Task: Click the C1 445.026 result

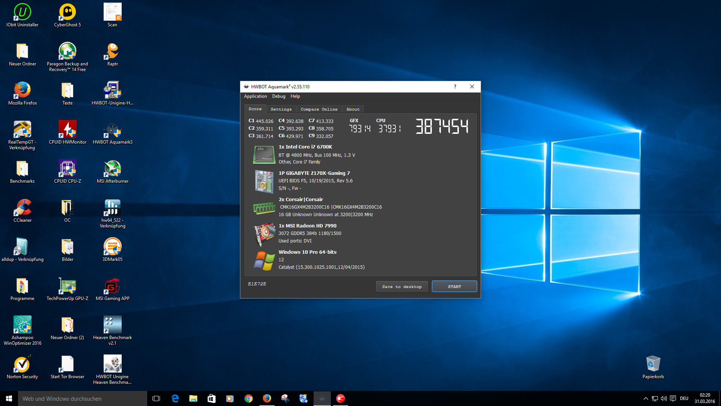Action: 261,121
